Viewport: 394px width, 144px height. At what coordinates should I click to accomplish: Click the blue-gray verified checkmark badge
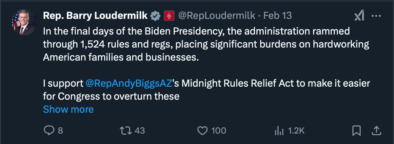pyautogui.click(x=155, y=15)
